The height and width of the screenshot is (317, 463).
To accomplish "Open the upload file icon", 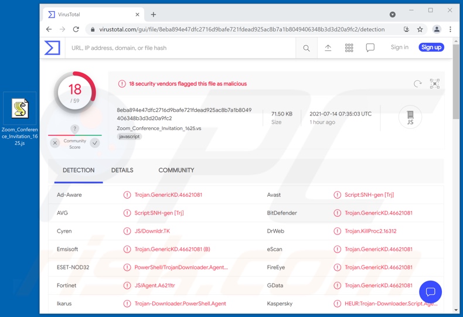I will pos(328,48).
